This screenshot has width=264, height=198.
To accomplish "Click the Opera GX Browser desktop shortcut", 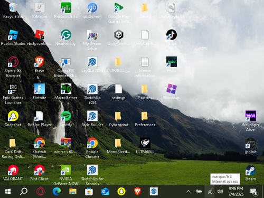I will 13,62.
